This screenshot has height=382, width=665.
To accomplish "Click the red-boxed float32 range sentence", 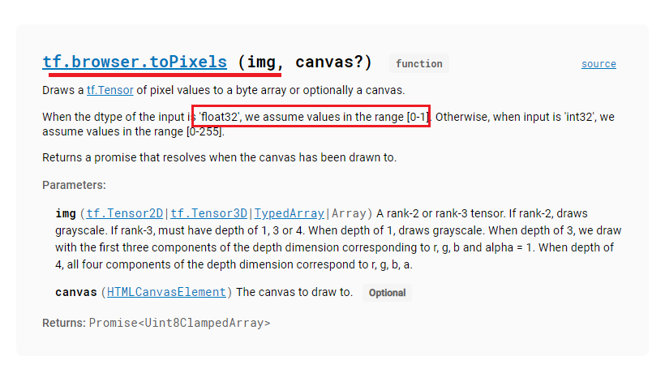I will (311, 117).
